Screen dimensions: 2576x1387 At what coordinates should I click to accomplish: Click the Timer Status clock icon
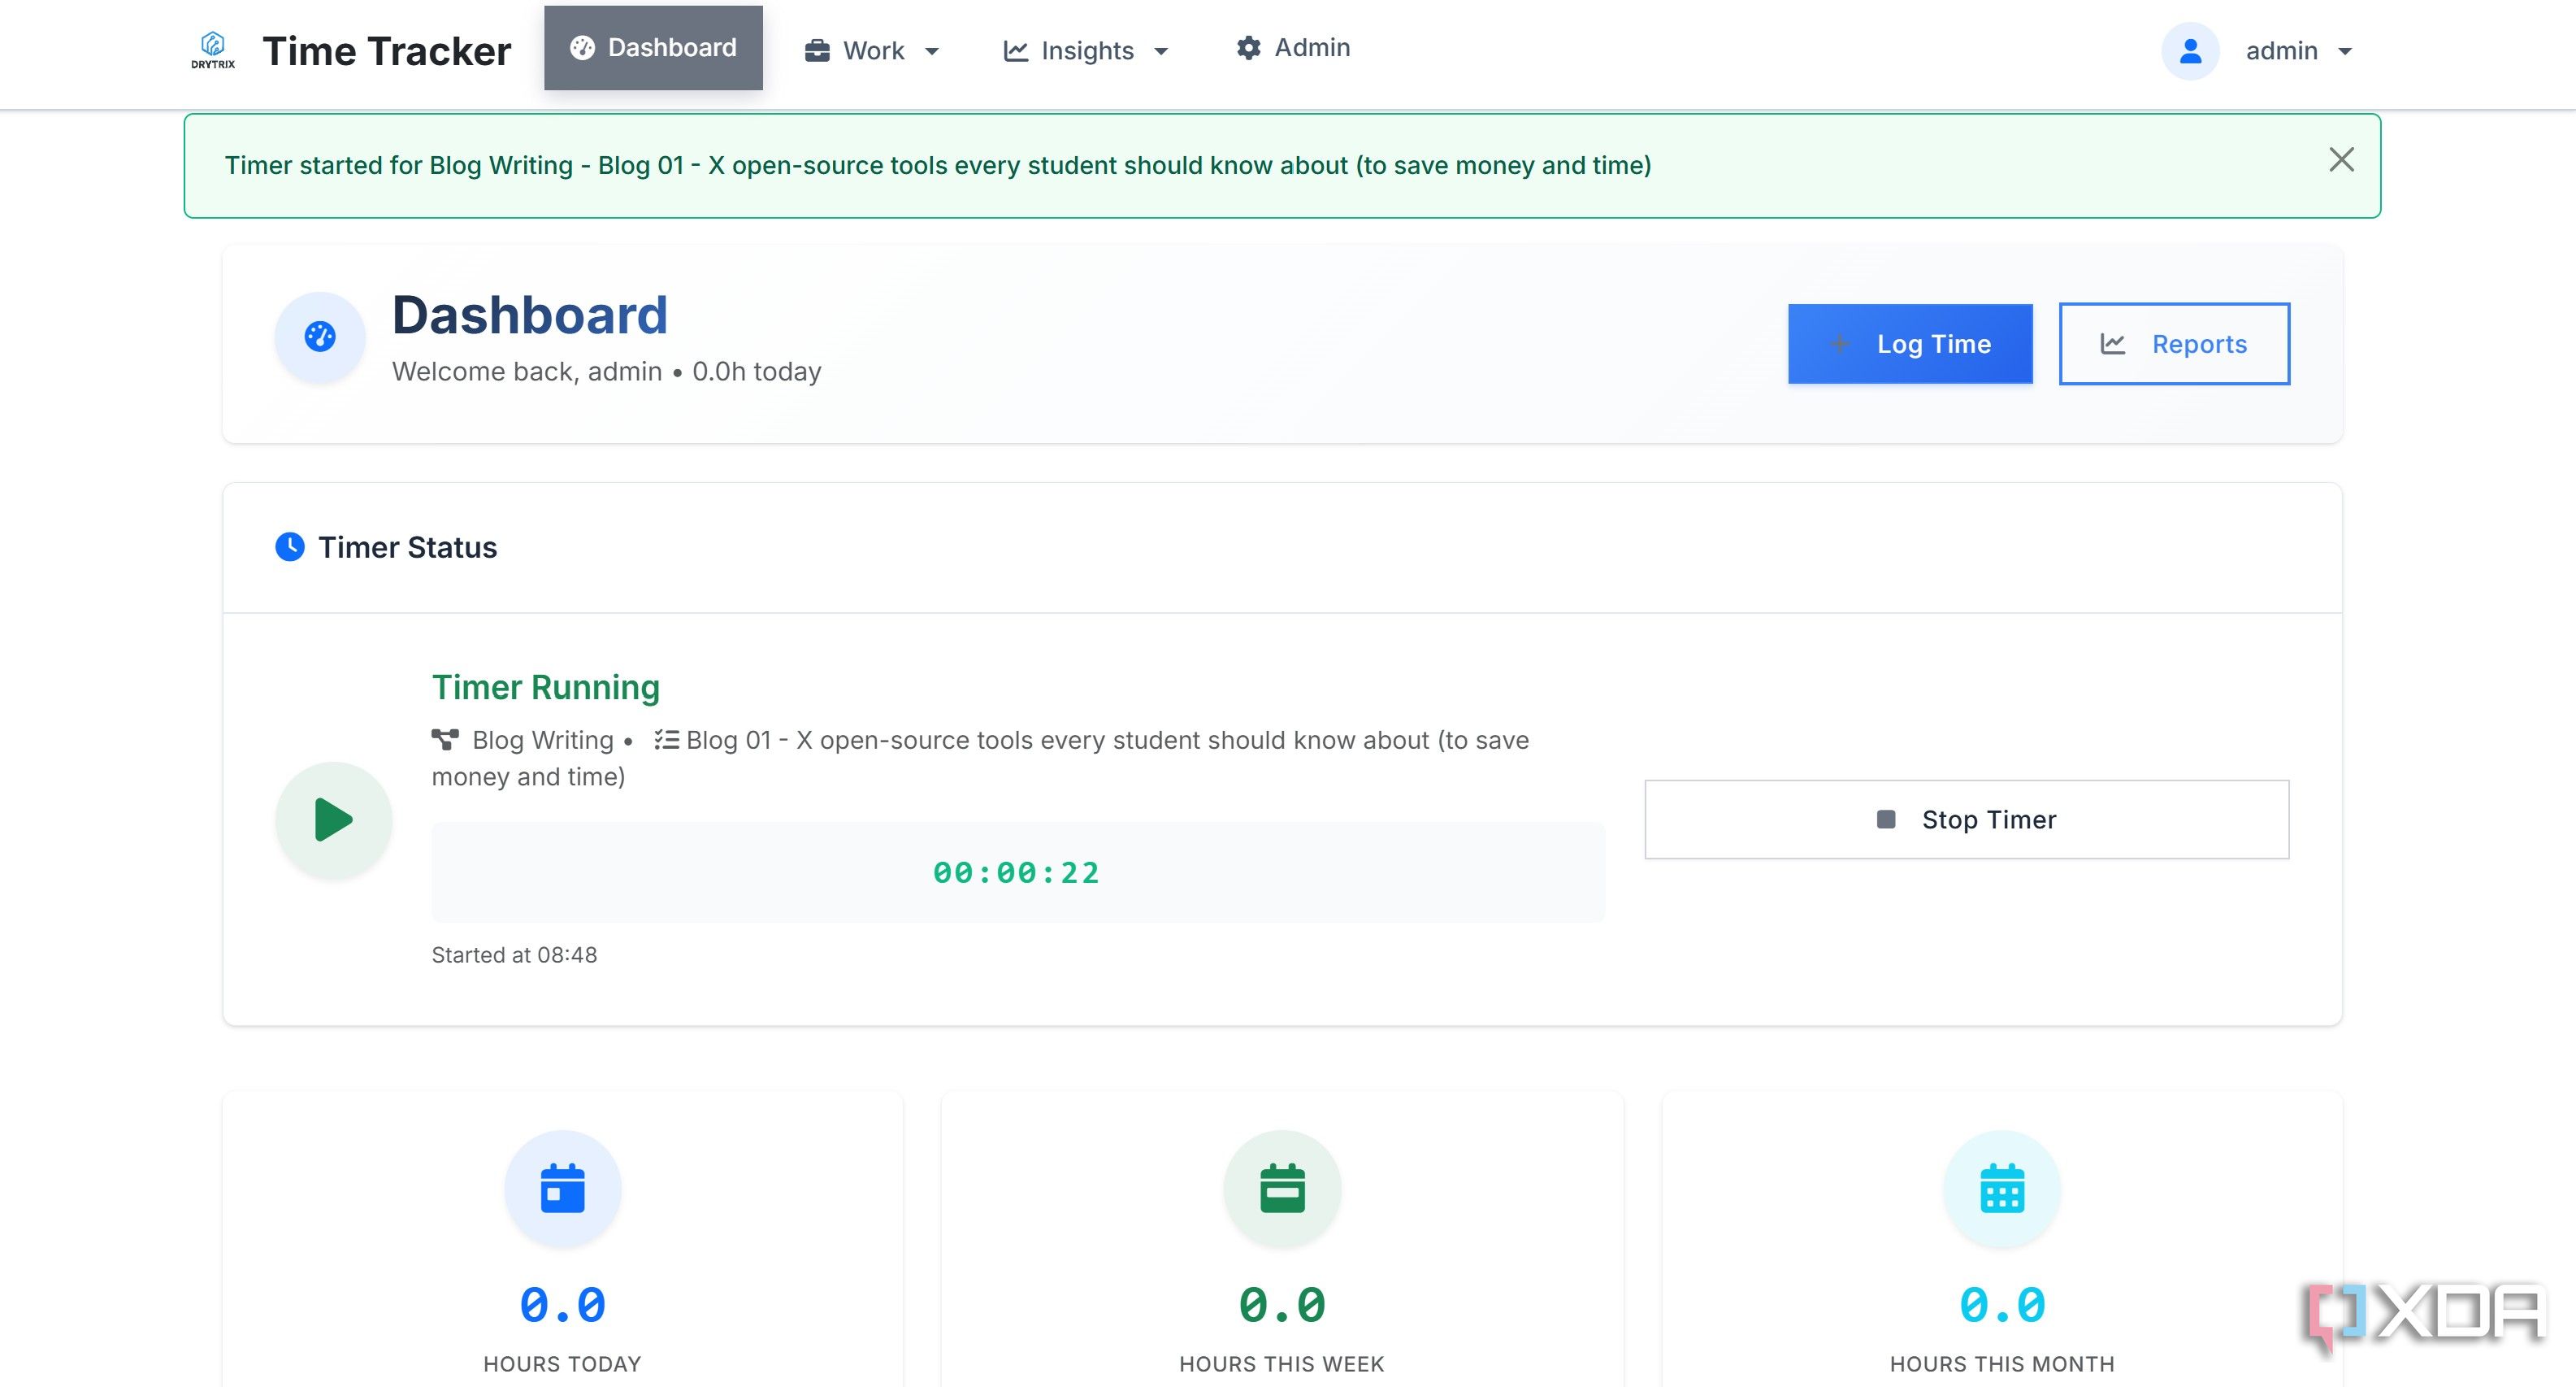tap(290, 547)
